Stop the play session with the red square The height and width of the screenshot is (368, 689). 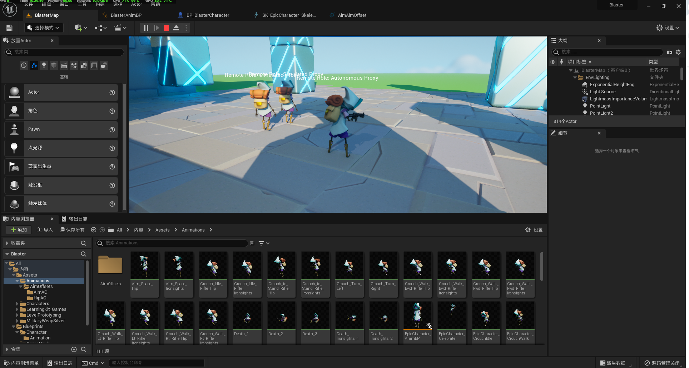[x=166, y=28]
